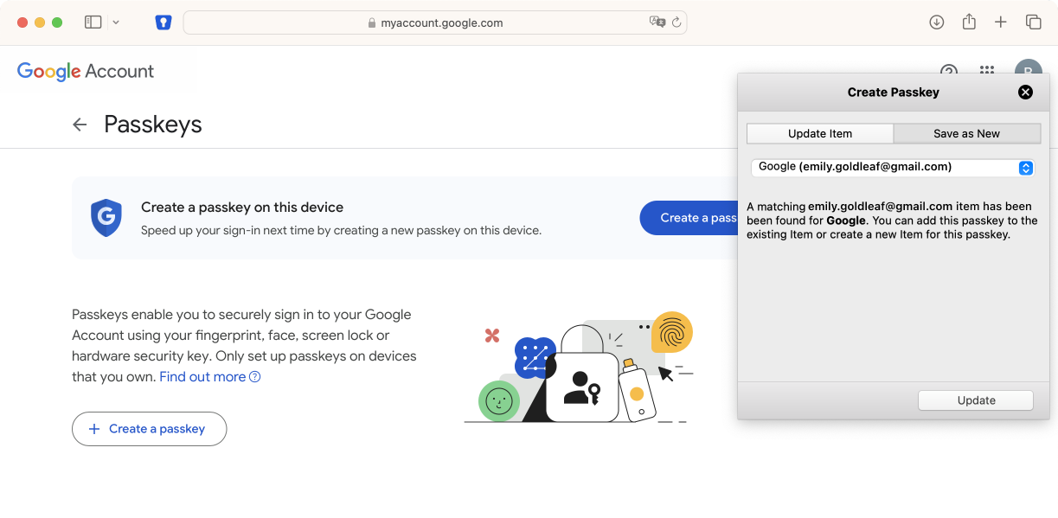Expand the tab group chevron beside sidebar

click(x=116, y=22)
